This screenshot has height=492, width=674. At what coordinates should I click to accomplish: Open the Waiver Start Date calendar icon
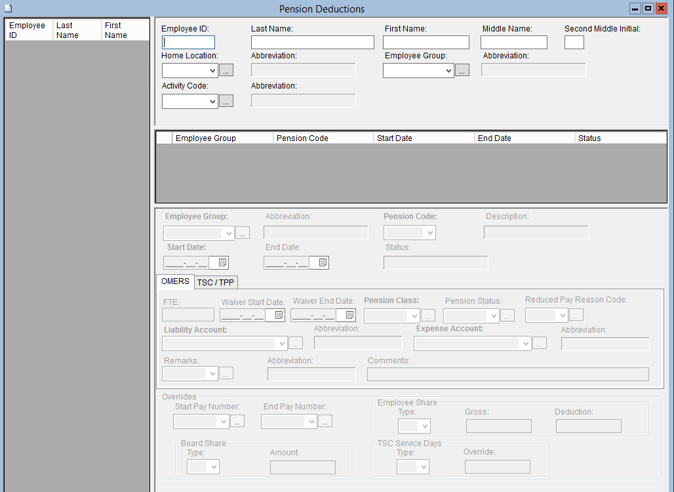pyautogui.click(x=279, y=316)
